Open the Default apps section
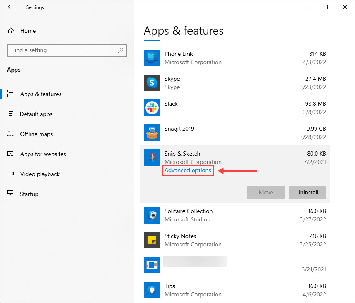Image resolution: width=355 pixels, height=303 pixels. pos(36,114)
